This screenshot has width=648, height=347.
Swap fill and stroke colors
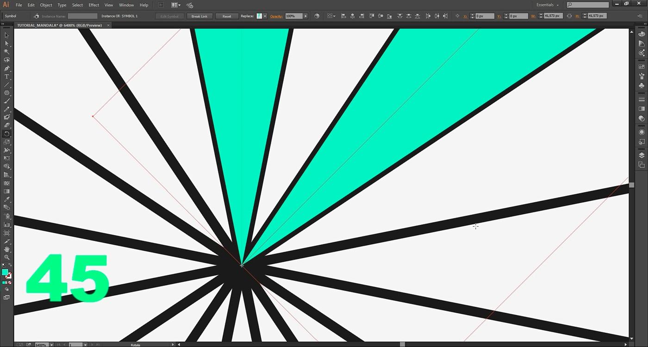click(10, 265)
